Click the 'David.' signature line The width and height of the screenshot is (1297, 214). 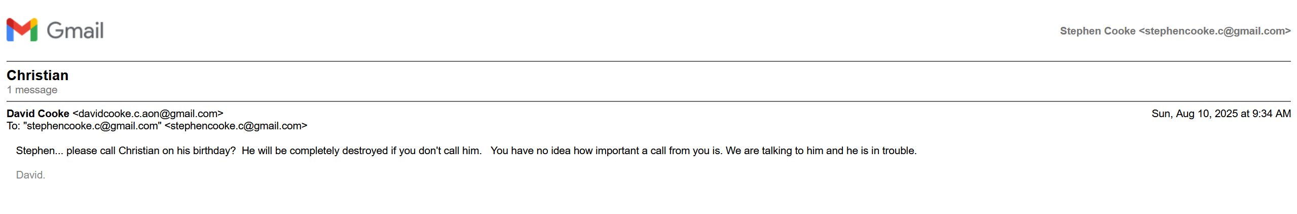click(30, 175)
